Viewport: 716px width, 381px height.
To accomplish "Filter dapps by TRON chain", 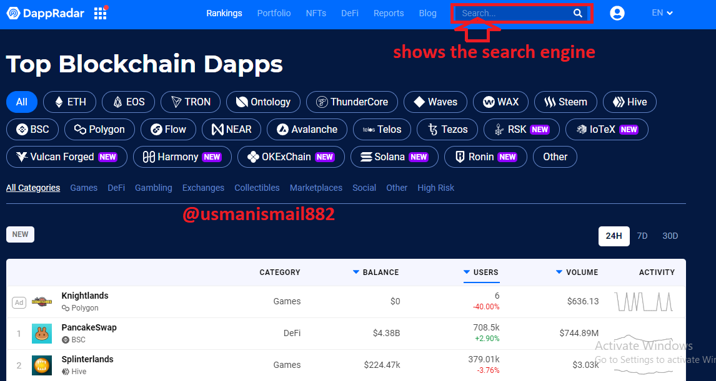I will pos(191,102).
